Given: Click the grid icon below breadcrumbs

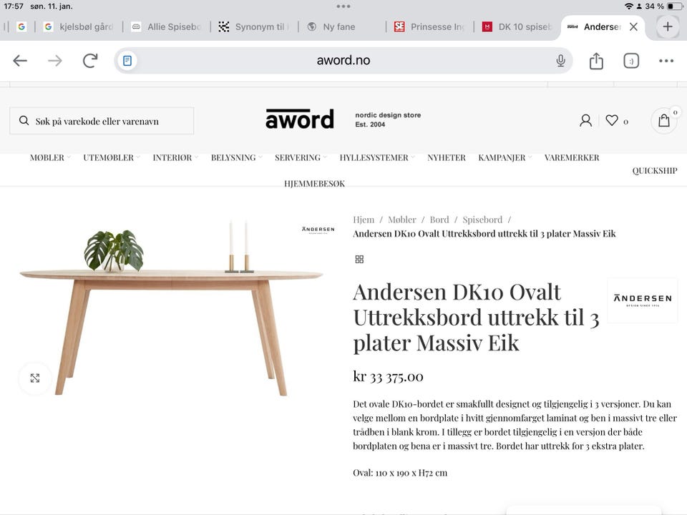Looking at the screenshot, I should point(359,259).
